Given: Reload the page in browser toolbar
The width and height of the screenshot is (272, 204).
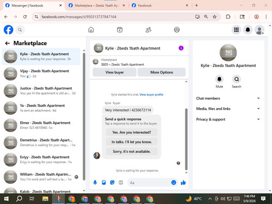Looking at the screenshot, I should (25, 17).
